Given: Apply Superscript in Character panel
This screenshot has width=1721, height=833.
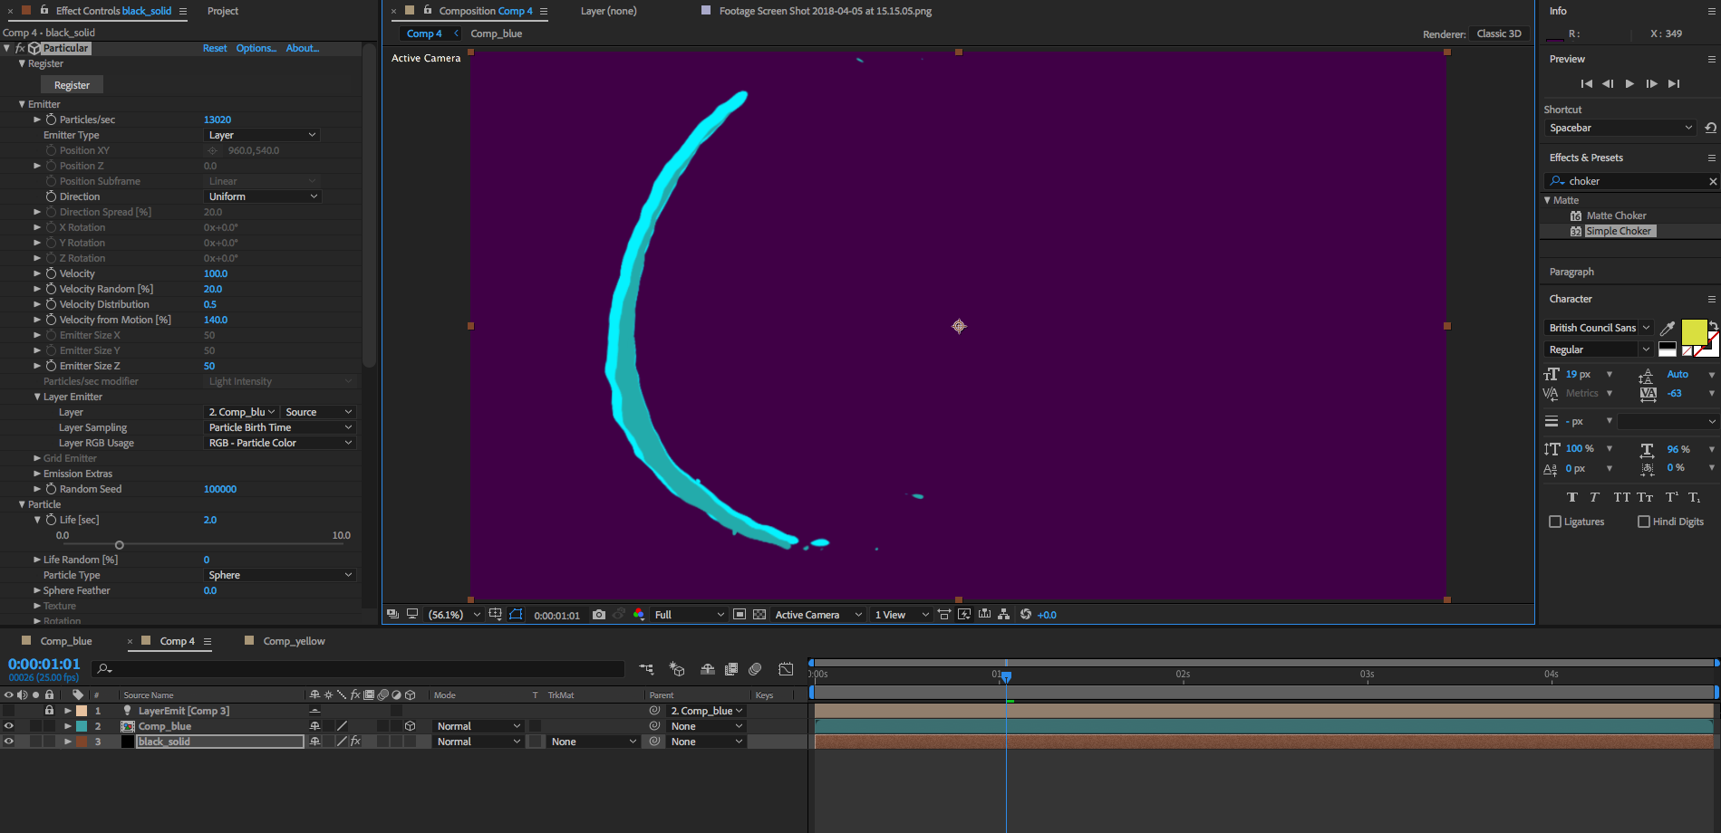Looking at the screenshot, I should [1671, 497].
